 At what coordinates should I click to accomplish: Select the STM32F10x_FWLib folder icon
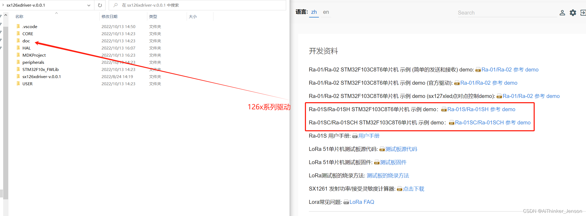pos(18,69)
